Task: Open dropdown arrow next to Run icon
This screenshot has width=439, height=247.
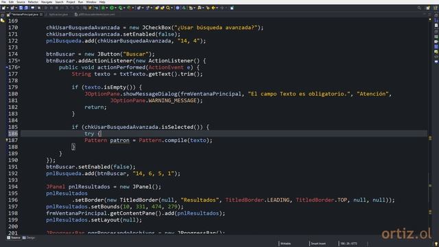Action: tap(116, 8)
